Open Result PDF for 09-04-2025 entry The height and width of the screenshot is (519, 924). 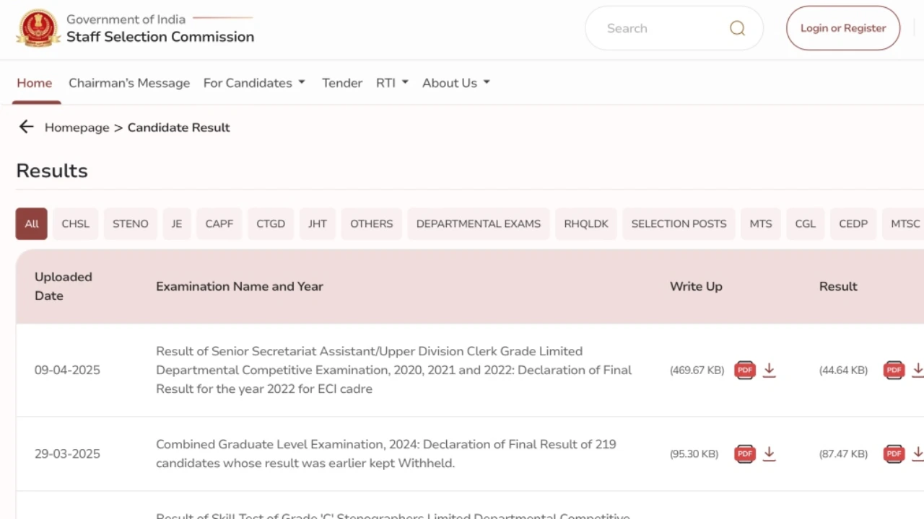click(x=894, y=371)
